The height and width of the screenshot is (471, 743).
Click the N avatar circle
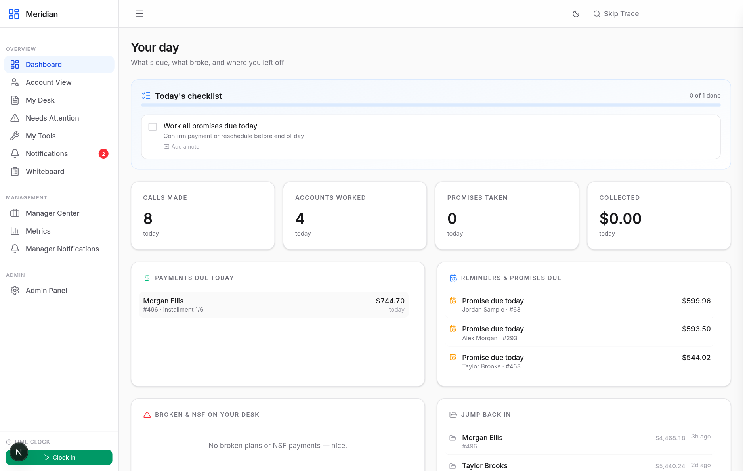(x=19, y=452)
